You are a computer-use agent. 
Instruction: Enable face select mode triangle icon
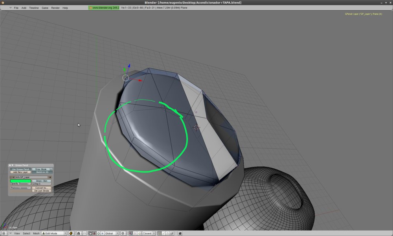tap(168, 233)
